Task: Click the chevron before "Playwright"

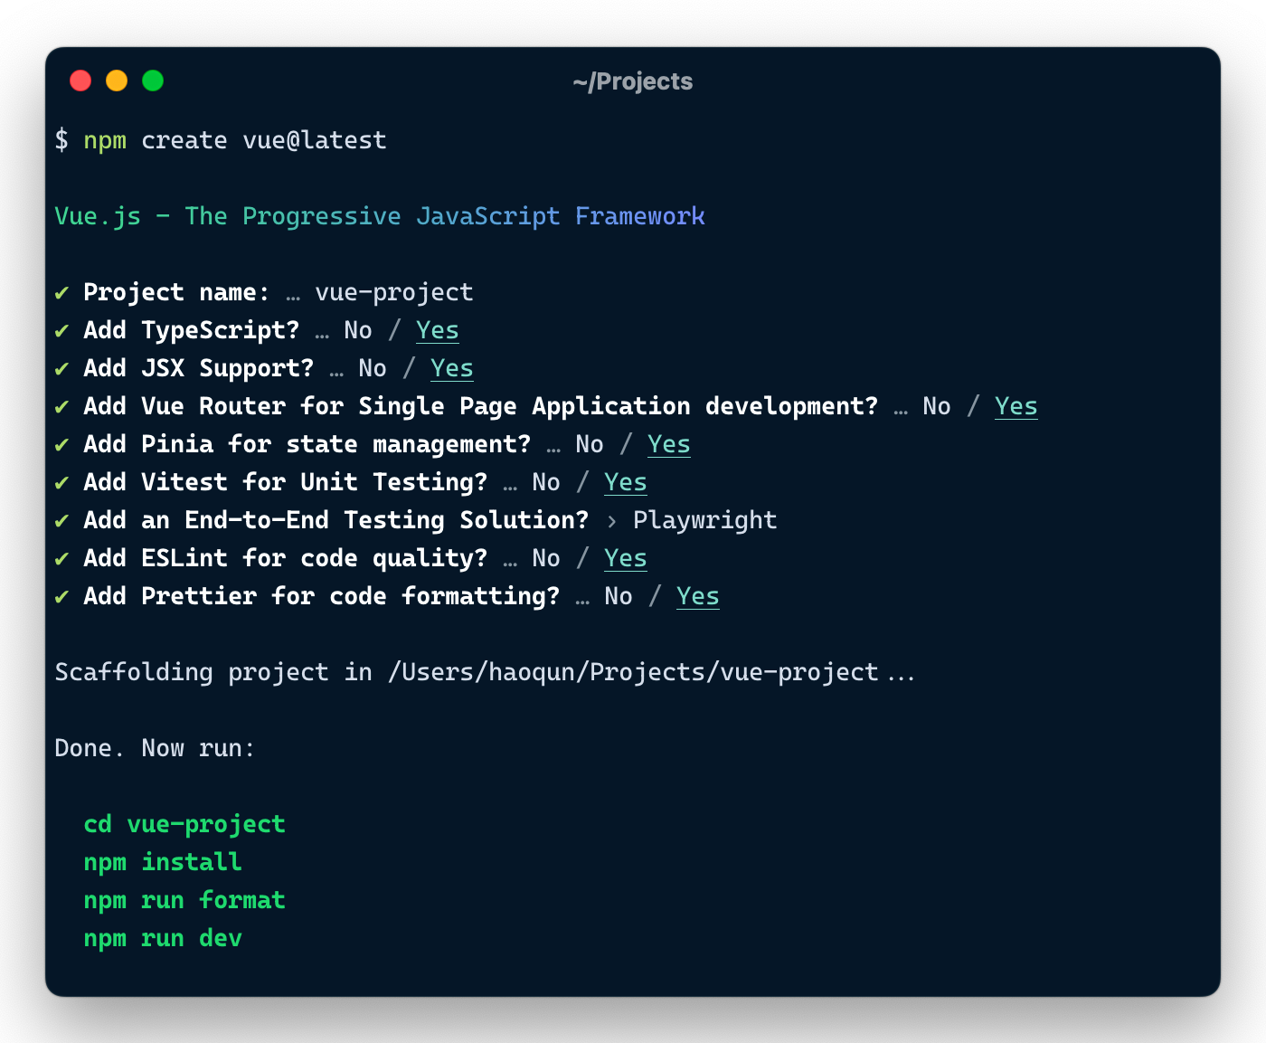Action: pos(610,520)
